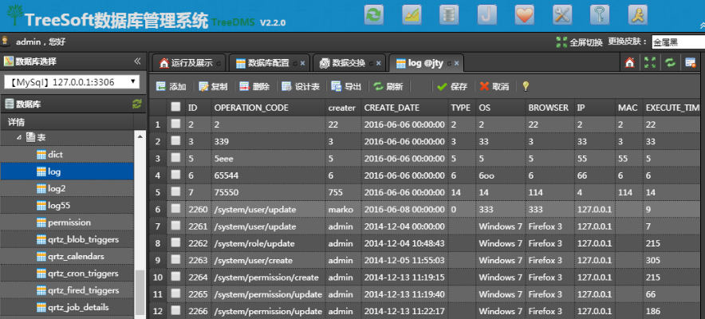Click the red home icon on tab bar
The width and height of the screenshot is (705, 319).
630,63
